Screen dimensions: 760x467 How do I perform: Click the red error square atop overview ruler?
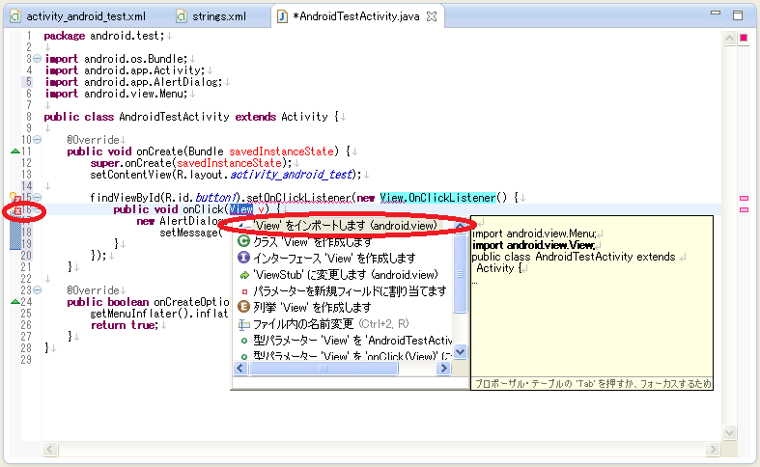744,38
